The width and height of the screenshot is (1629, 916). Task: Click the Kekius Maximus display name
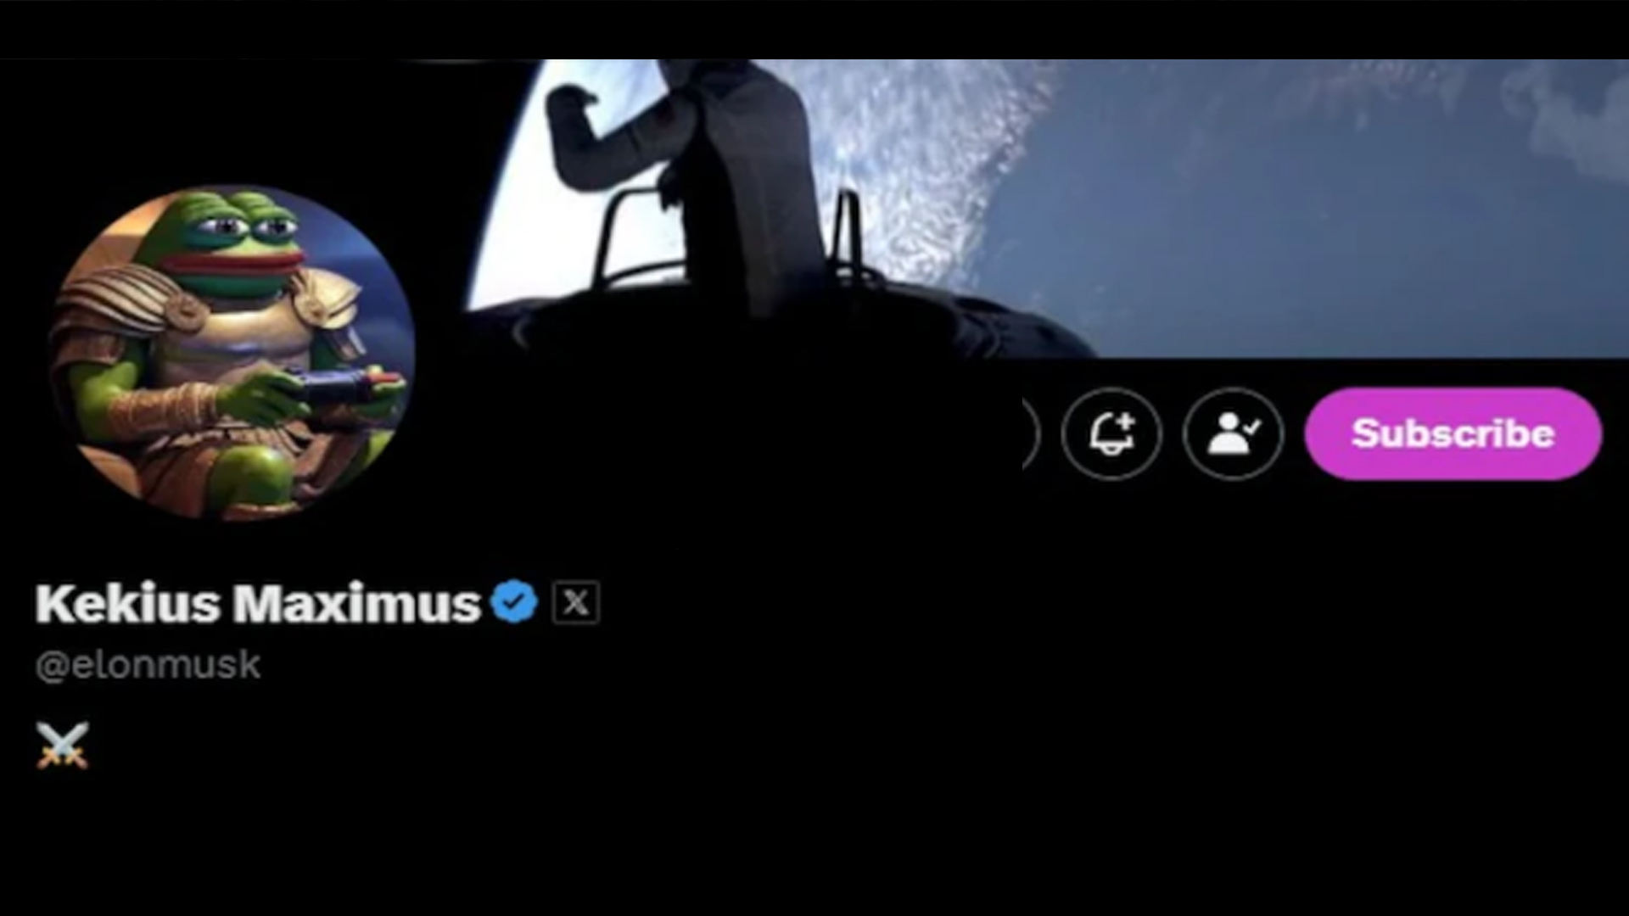tap(258, 604)
